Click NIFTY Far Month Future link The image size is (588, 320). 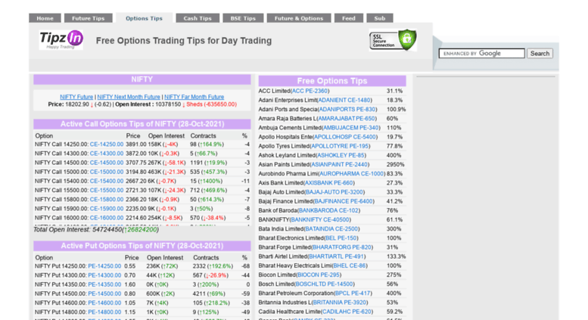tap(194, 97)
